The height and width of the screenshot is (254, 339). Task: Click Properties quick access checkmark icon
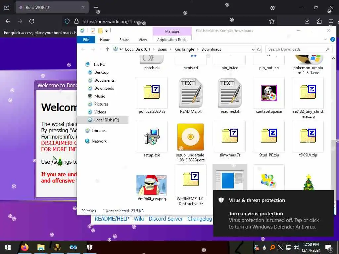93,31
